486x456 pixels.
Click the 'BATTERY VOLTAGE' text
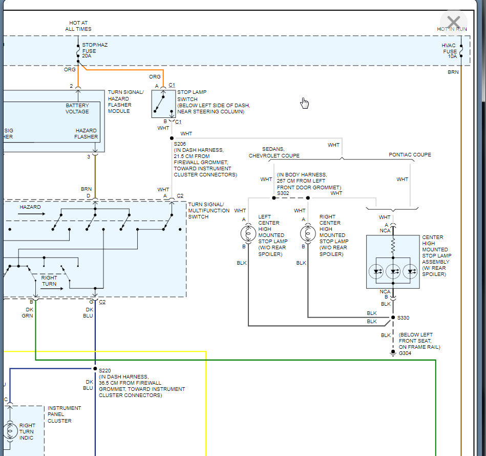coord(77,108)
